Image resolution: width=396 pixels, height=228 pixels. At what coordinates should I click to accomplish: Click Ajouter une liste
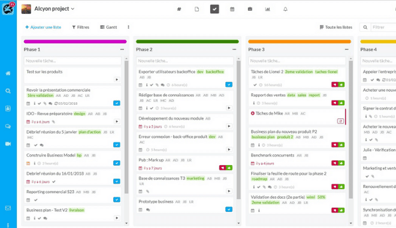(43, 28)
